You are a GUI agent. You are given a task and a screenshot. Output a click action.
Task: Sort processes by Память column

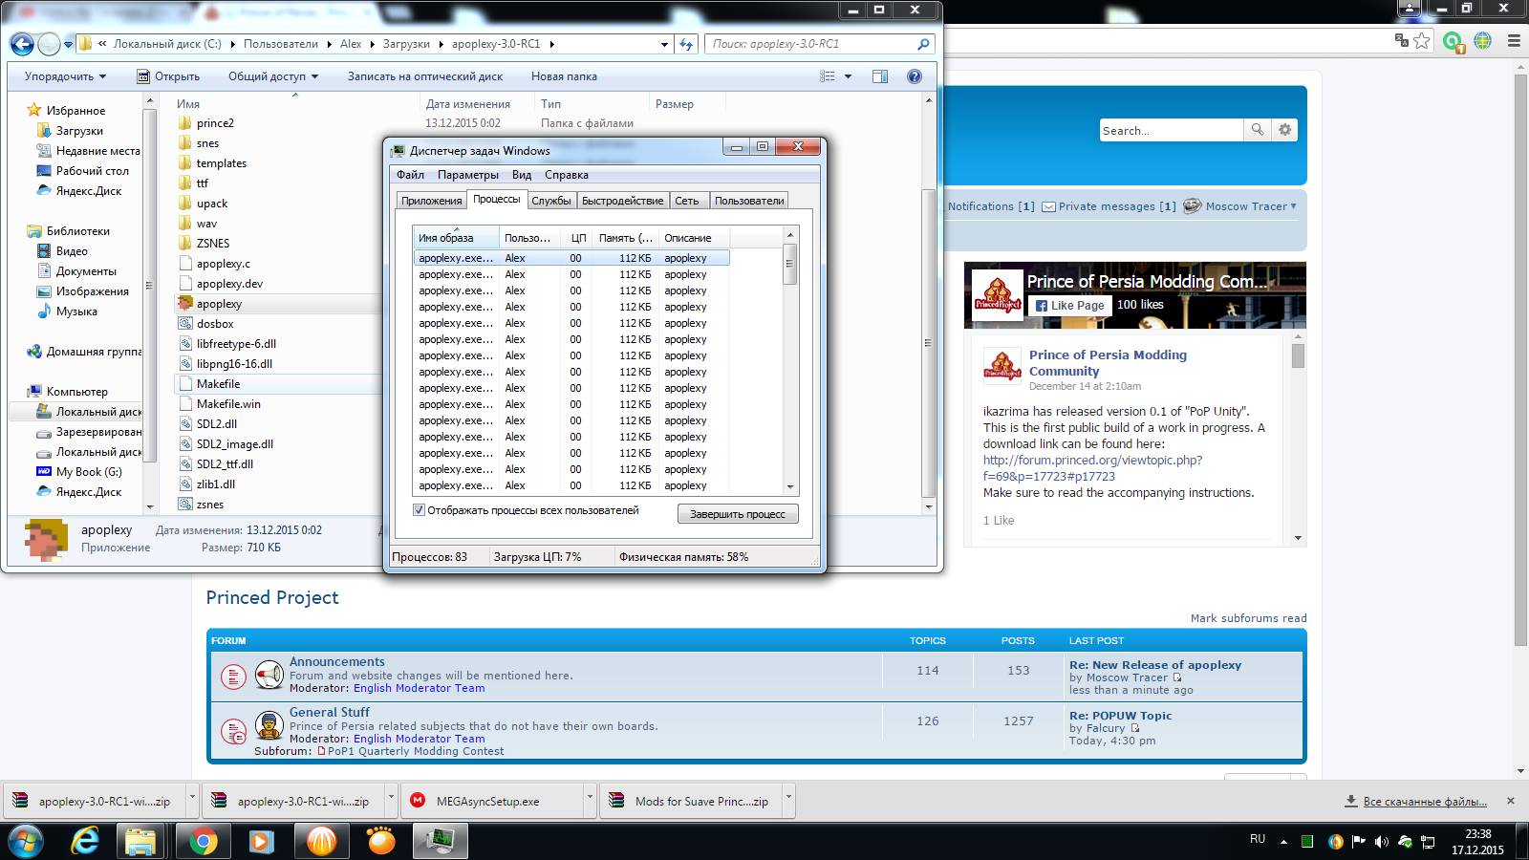[x=626, y=238]
